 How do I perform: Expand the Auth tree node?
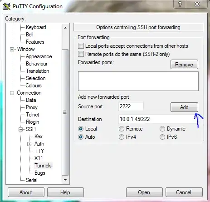point(29,144)
